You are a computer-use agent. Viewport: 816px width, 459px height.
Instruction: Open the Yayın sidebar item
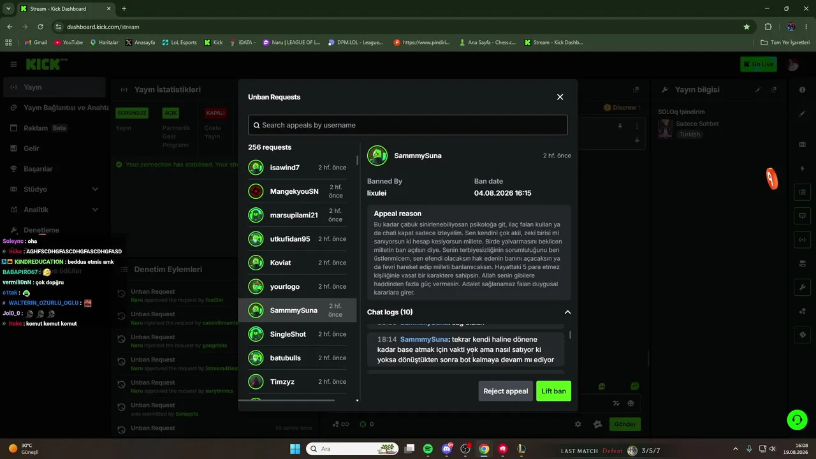click(54, 87)
